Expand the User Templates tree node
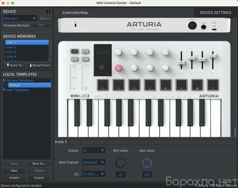 (4, 90)
